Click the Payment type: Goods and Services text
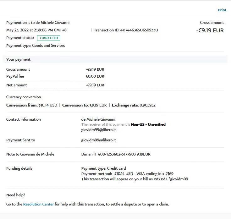 [36, 46]
